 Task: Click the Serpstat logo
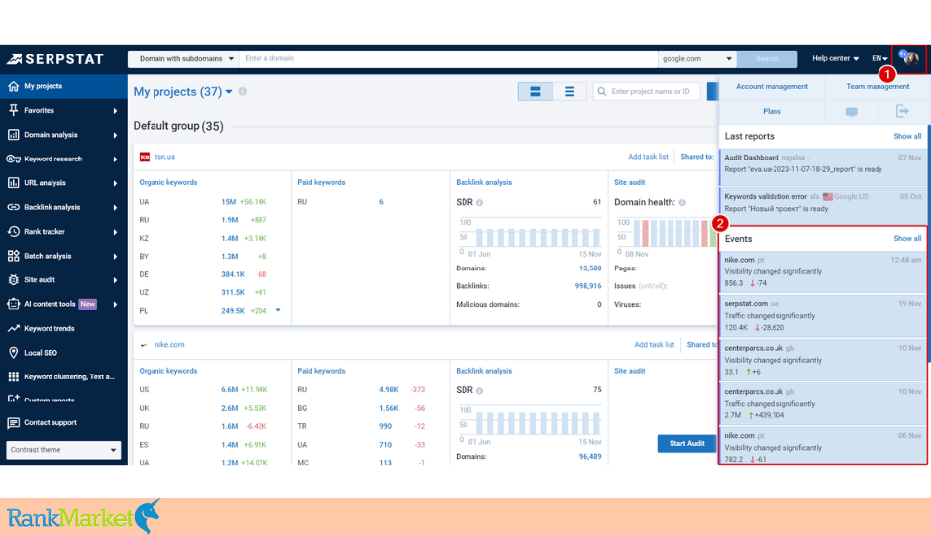tap(55, 58)
